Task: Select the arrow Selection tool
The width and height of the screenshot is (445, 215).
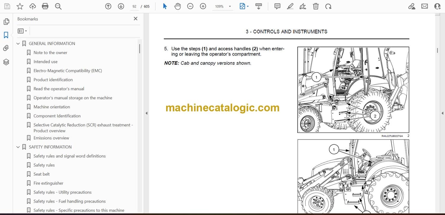Action: (165, 6)
